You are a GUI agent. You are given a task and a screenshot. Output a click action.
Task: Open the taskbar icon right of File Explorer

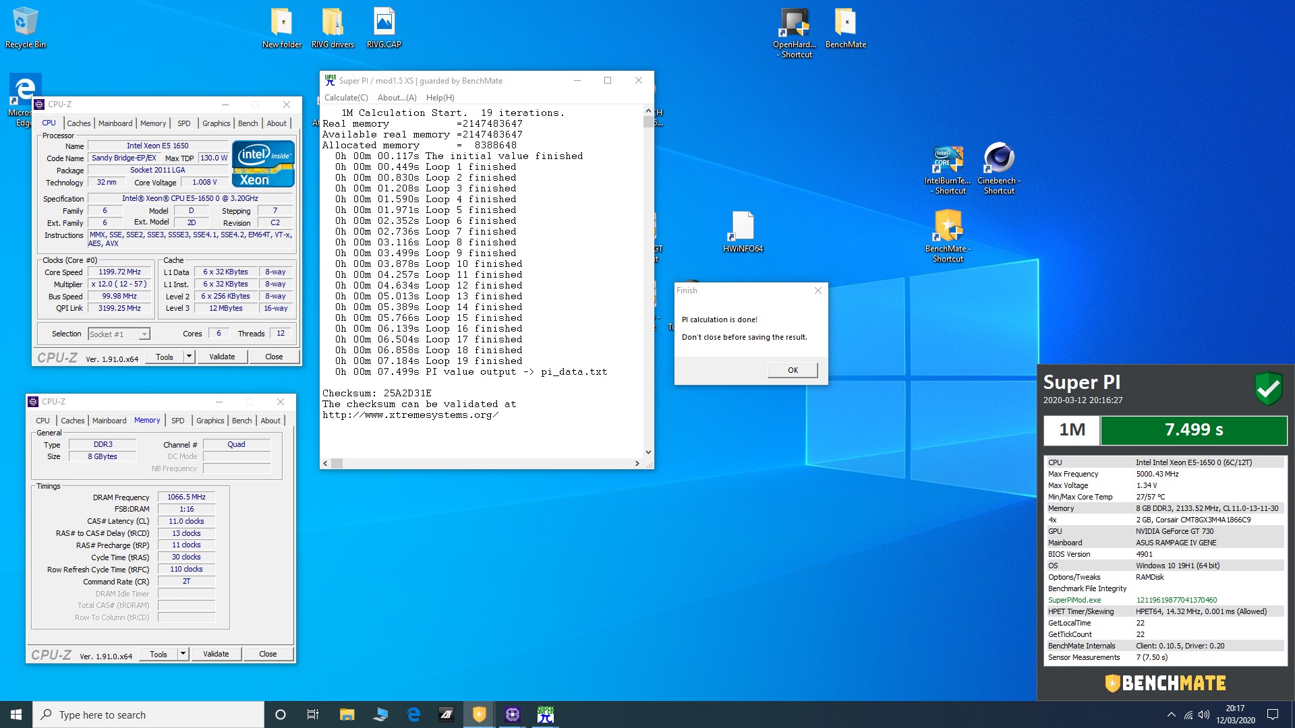point(380,715)
